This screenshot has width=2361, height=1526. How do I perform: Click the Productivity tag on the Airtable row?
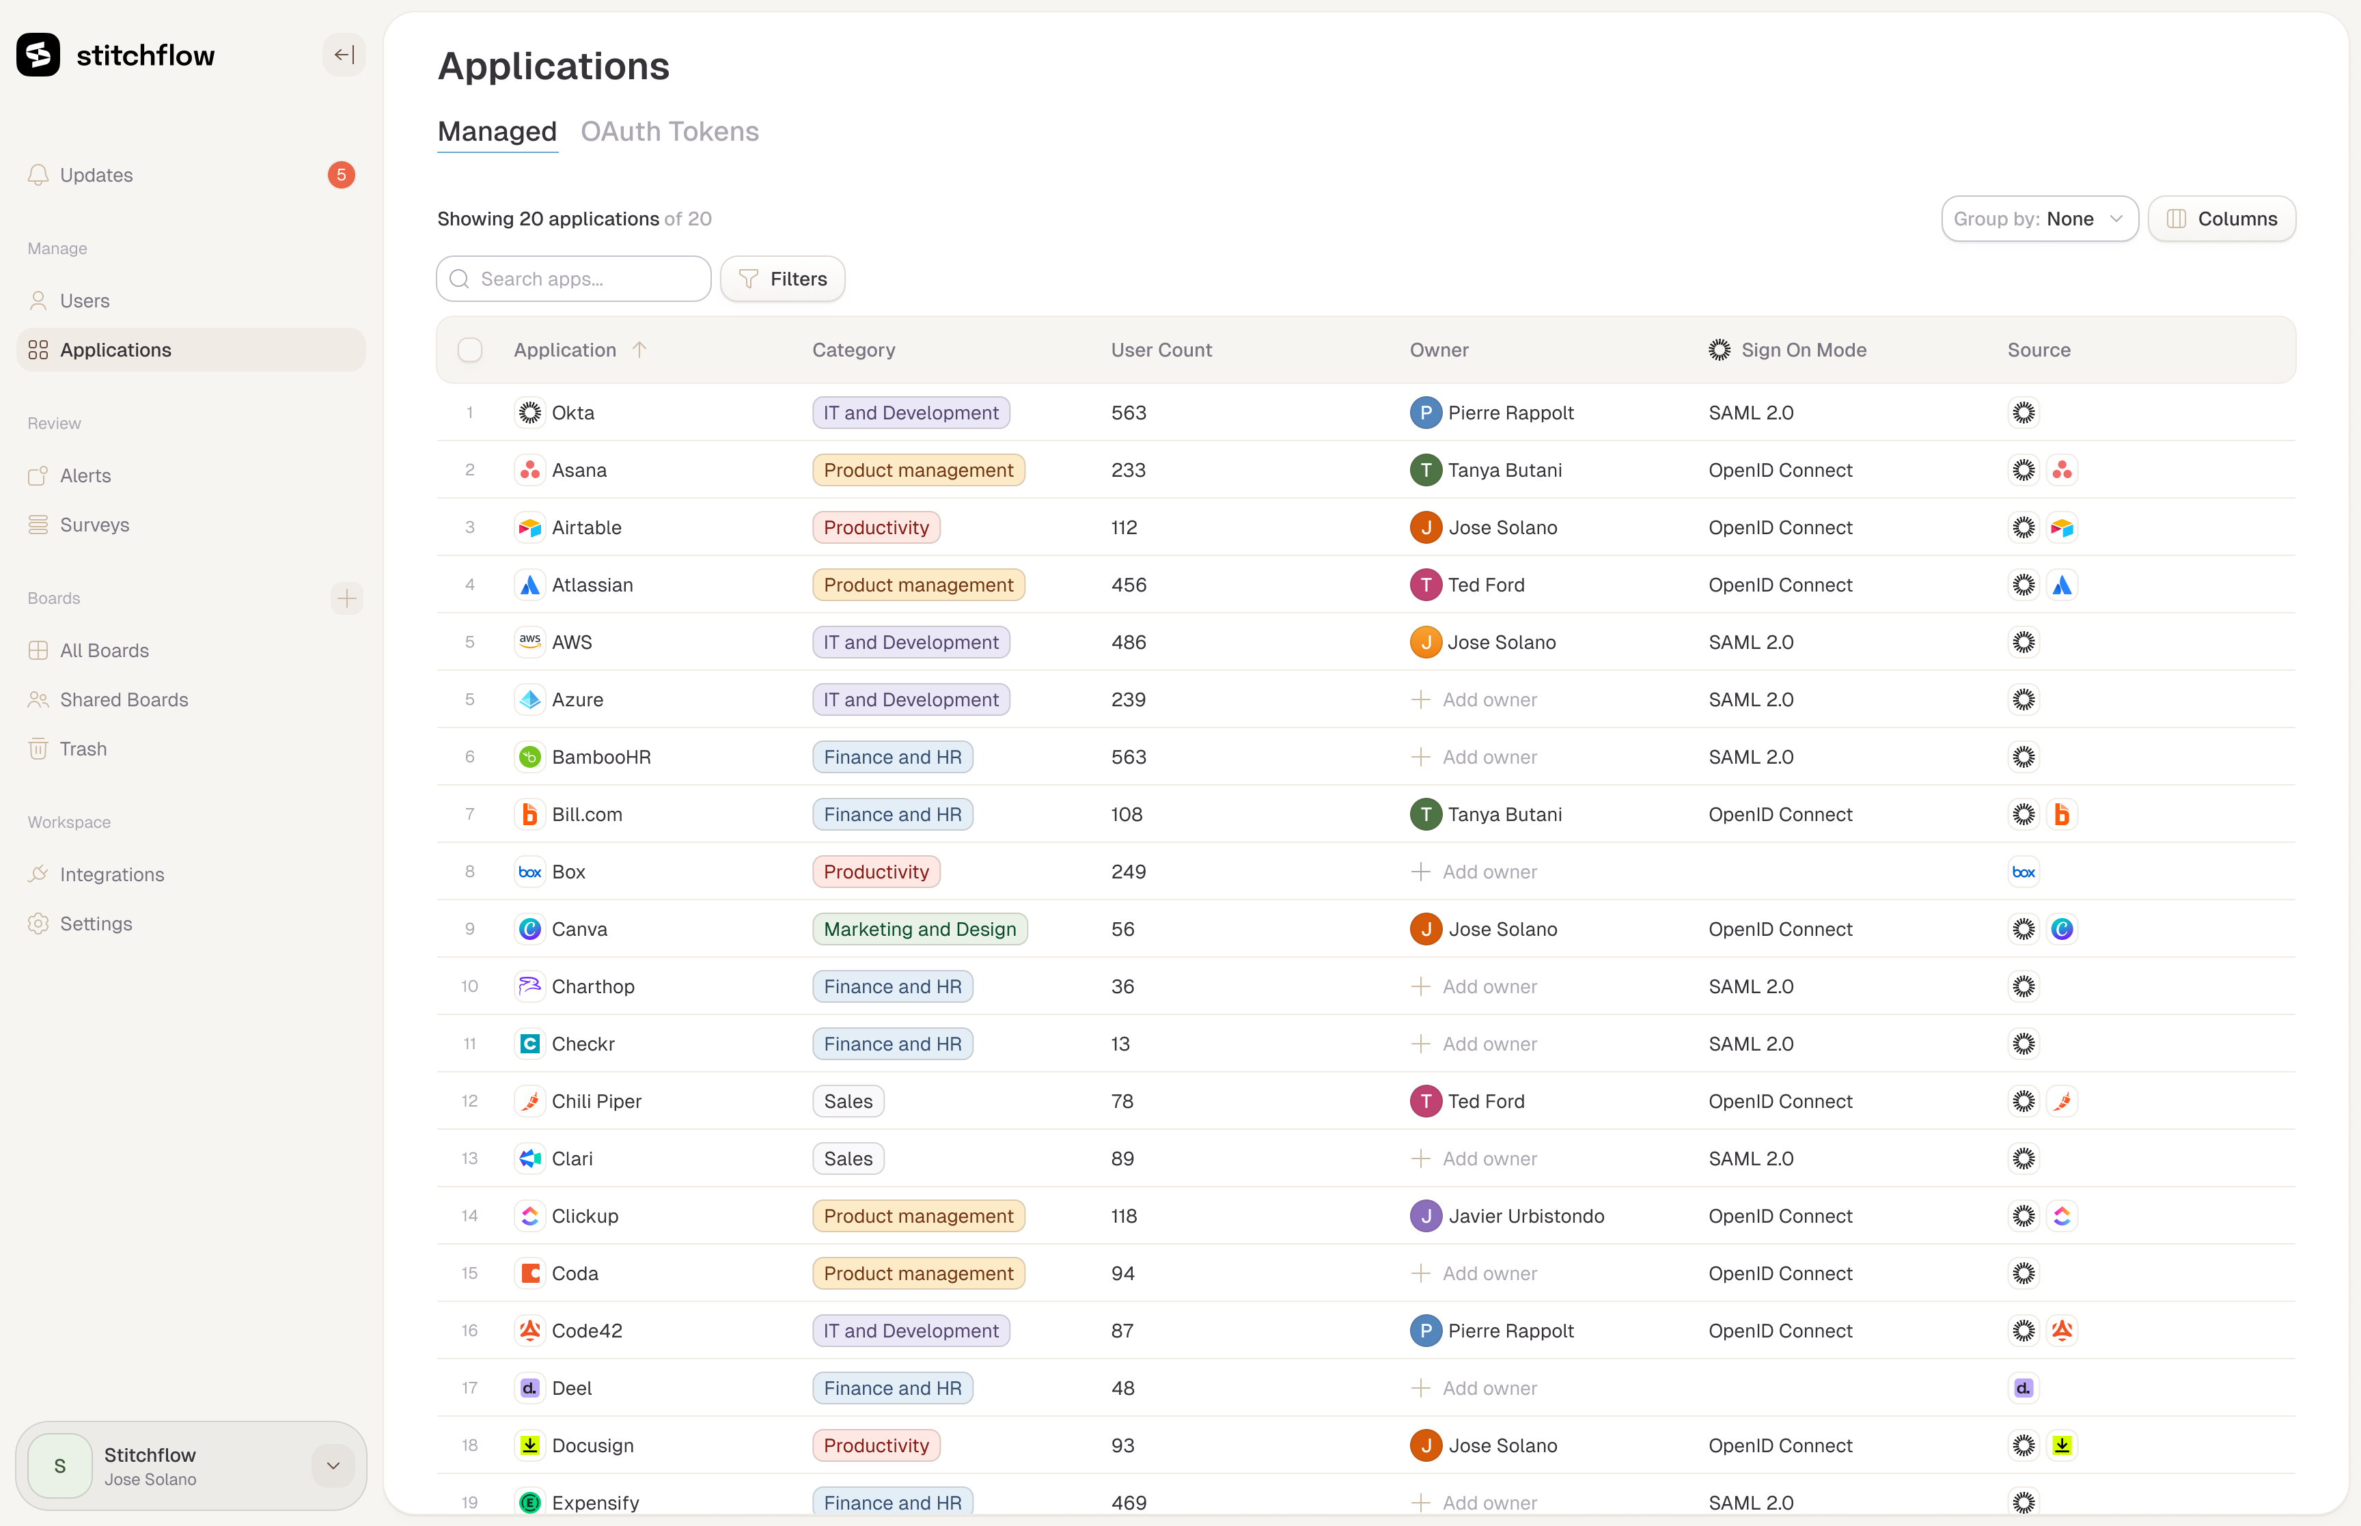(876, 527)
